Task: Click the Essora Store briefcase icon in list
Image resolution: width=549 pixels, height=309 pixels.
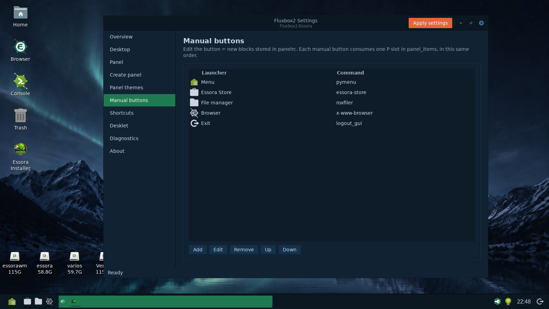Action: pyautogui.click(x=194, y=92)
